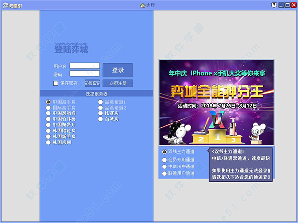This screenshot has height=223, width=298.
Task: Click the 选择服务器 header bar
Action: [x=96, y=94]
